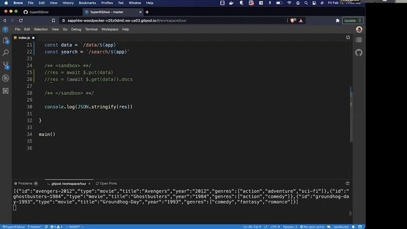Click the Brave Update button

352,20
